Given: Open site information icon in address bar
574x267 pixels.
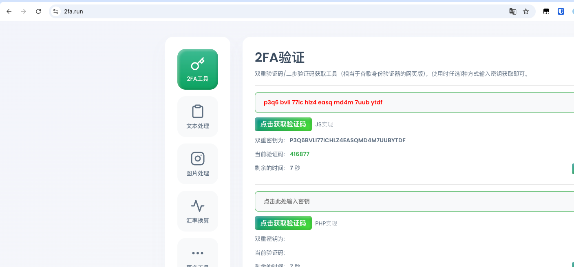Looking at the screenshot, I should tap(56, 11).
